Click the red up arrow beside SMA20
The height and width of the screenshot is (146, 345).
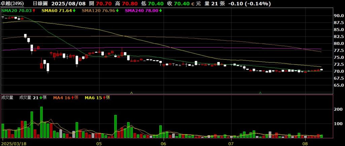point(34,11)
